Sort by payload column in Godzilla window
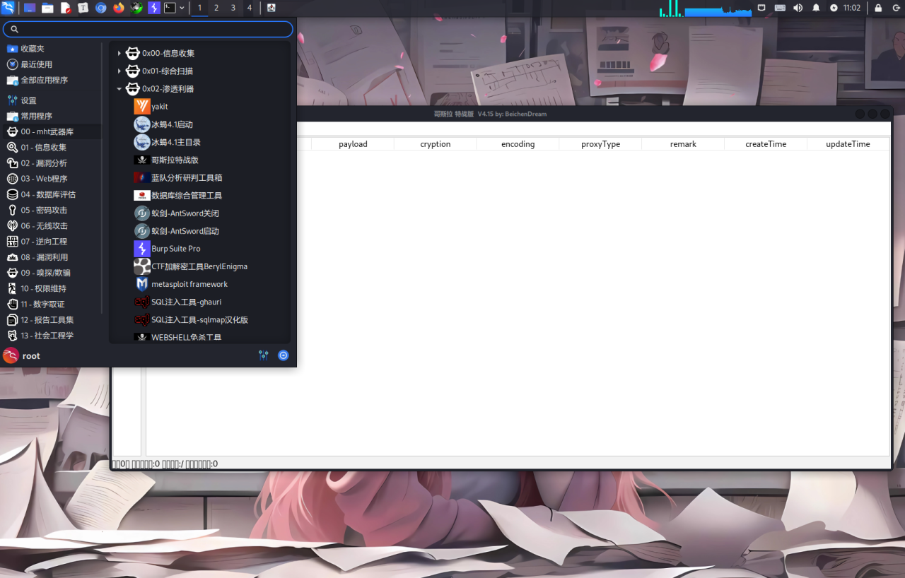 (x=353, y=143)
